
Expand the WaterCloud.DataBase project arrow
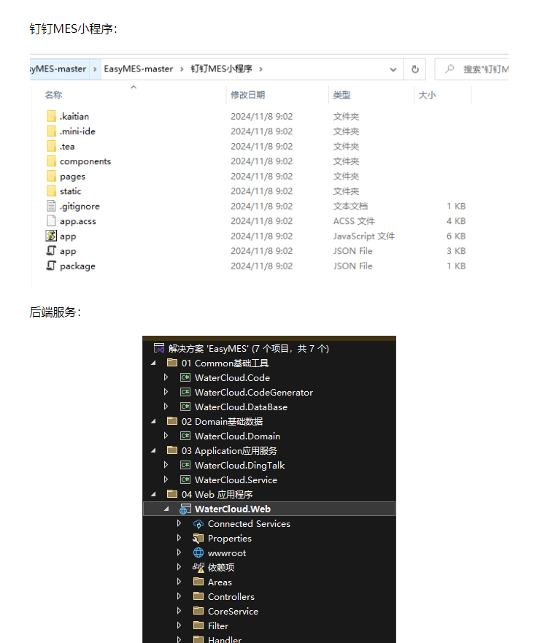pyautogui.click(x=166, y=407)
